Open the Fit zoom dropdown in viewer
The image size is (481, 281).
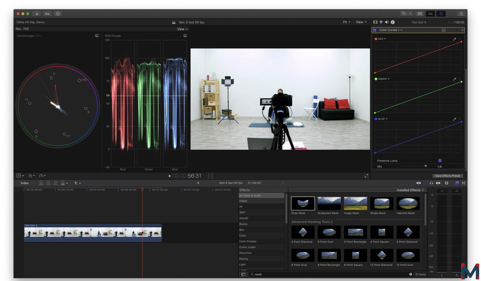[346, 22]
